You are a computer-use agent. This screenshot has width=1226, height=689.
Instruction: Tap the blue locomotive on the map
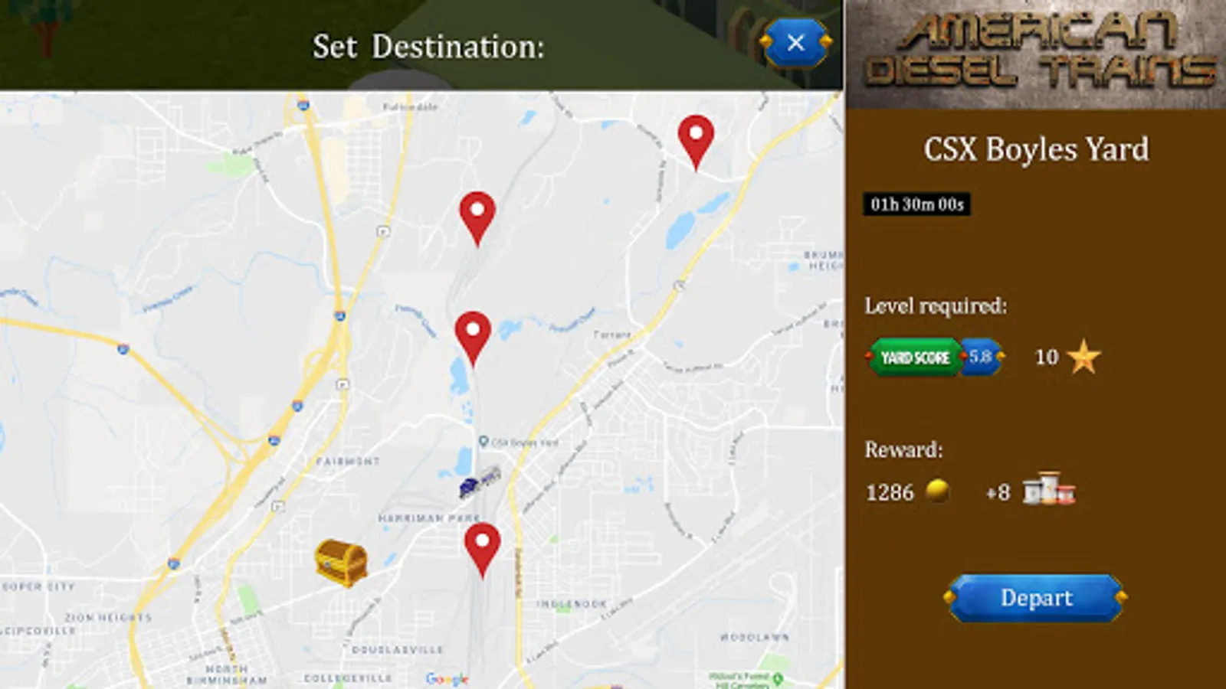click(480, 482)
